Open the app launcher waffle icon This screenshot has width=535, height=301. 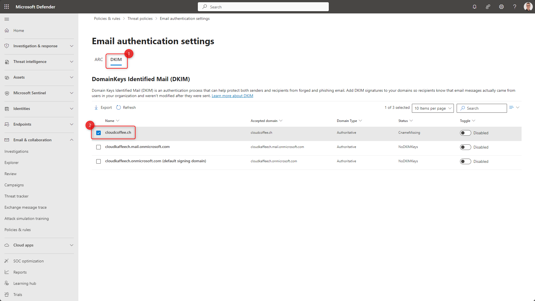[7, 7]
